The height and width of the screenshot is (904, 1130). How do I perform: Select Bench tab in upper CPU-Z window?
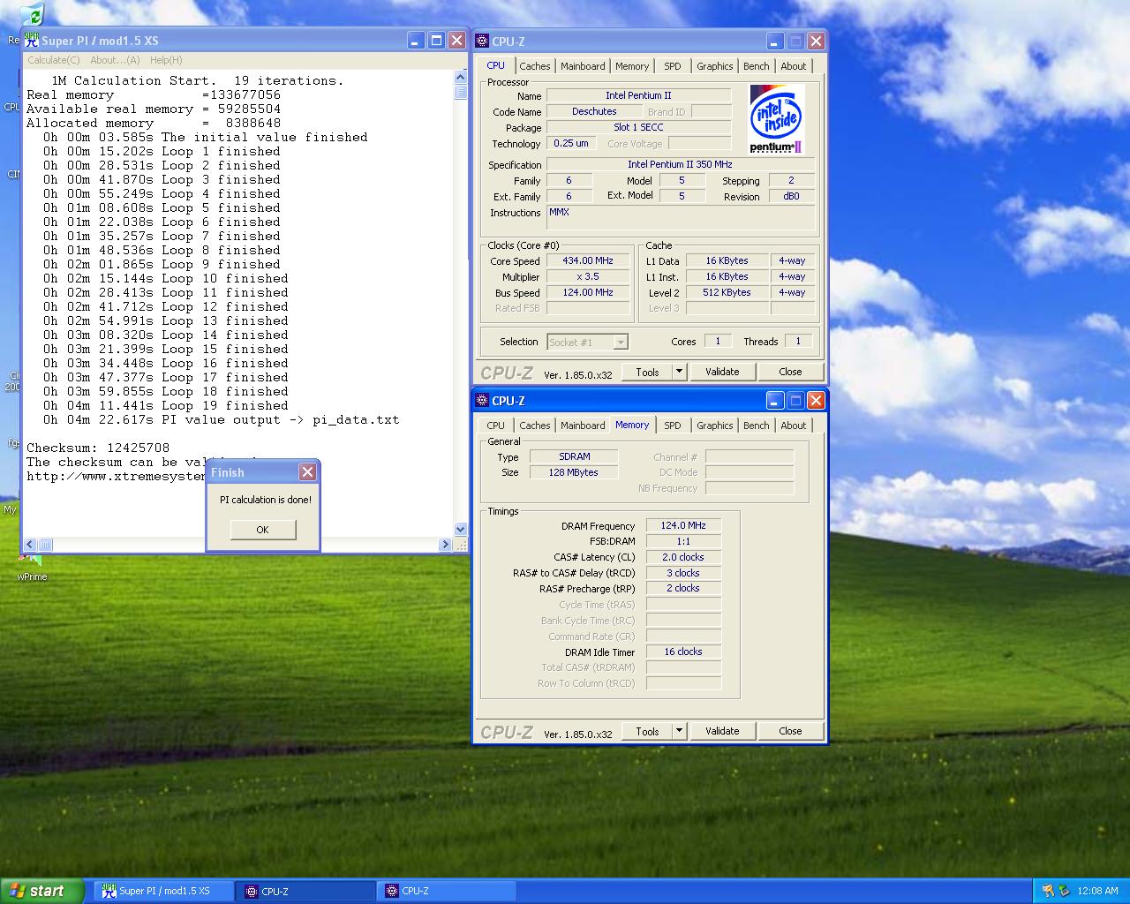[756, 66]
